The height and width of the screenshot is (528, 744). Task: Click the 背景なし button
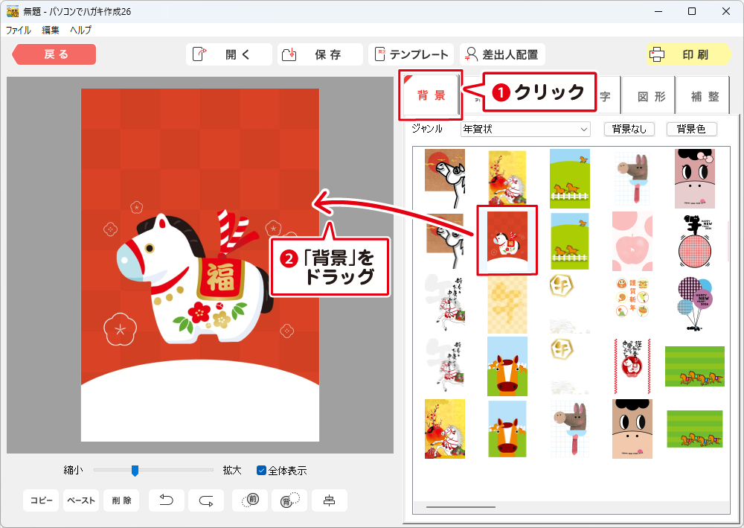point(629,130)
